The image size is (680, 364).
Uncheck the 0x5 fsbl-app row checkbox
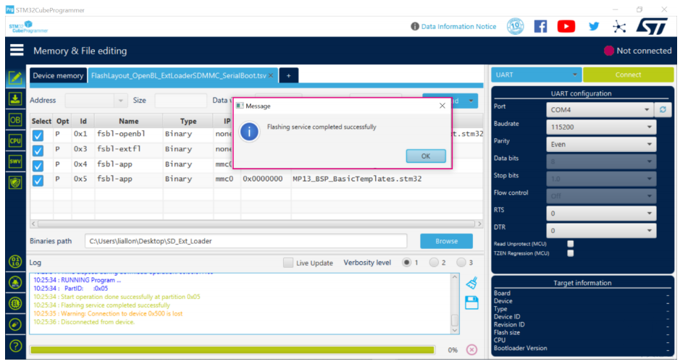click(x=38, y=180)
